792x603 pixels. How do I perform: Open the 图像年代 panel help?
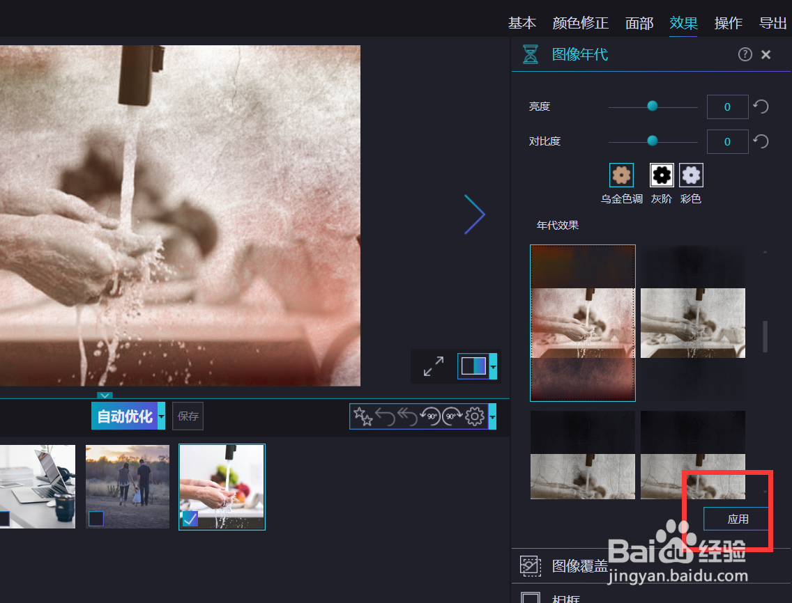(x=745, y=54)
